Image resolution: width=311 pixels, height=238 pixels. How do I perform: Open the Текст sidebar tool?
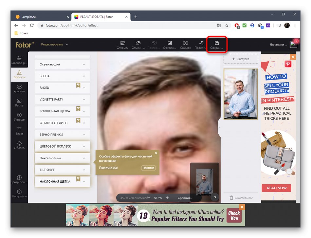click(19, 131)
